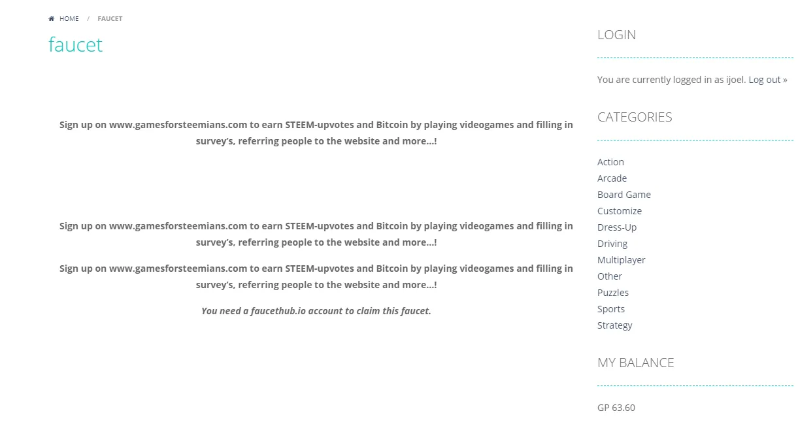Select the Sports category
The image size is (798, 424).
[611, 309]
